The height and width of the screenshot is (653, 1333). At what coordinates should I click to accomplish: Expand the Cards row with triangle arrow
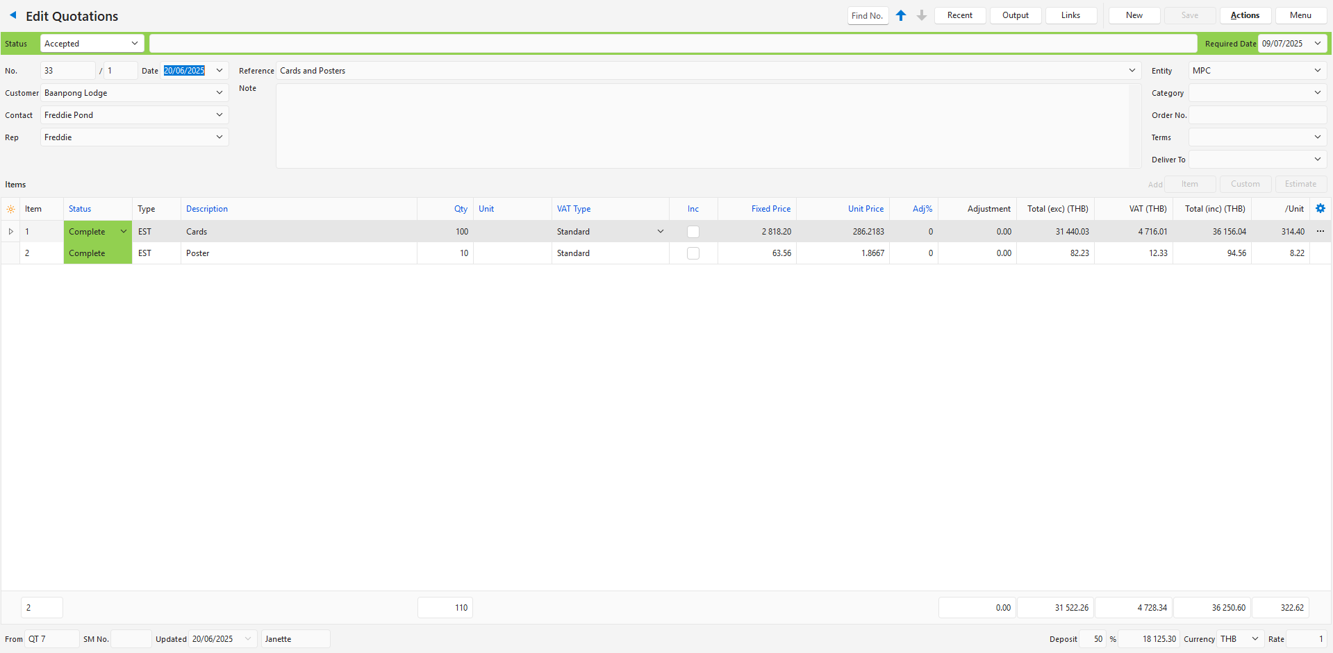[10, 231]
